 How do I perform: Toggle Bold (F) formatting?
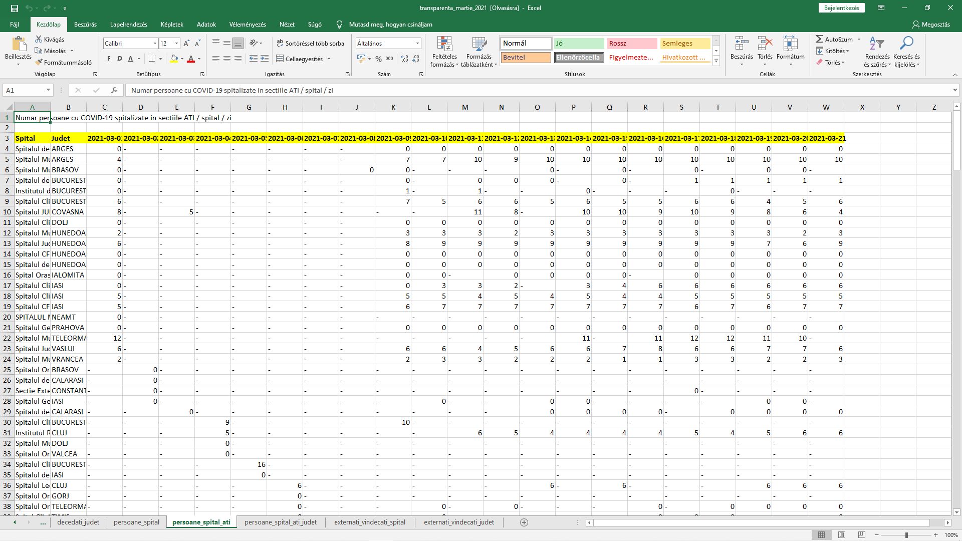tap(109, 59)
